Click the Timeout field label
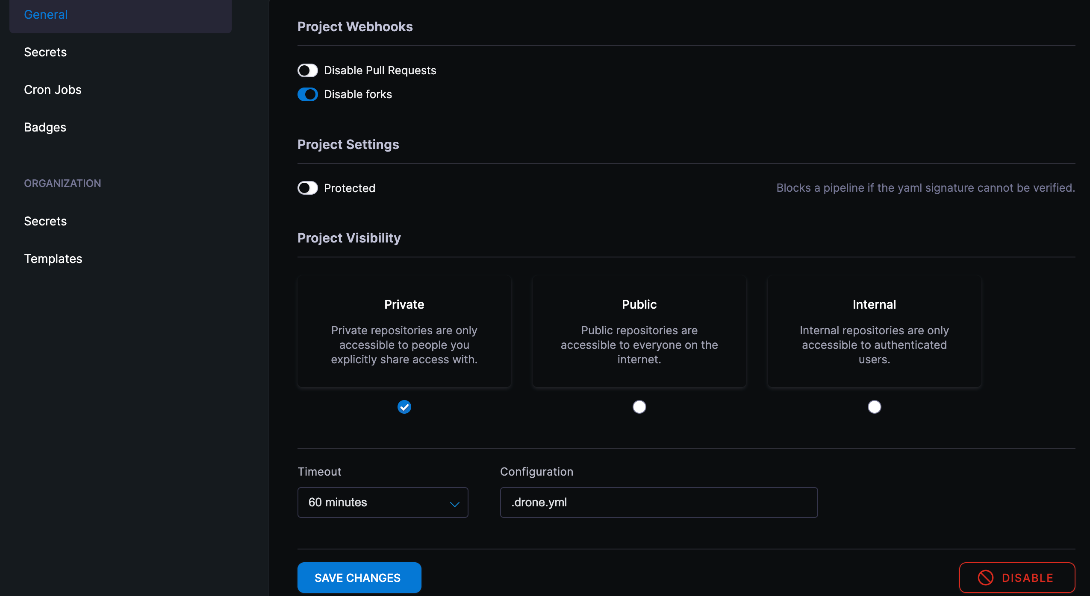1090x596 pixels. click(x=319, y=472)
